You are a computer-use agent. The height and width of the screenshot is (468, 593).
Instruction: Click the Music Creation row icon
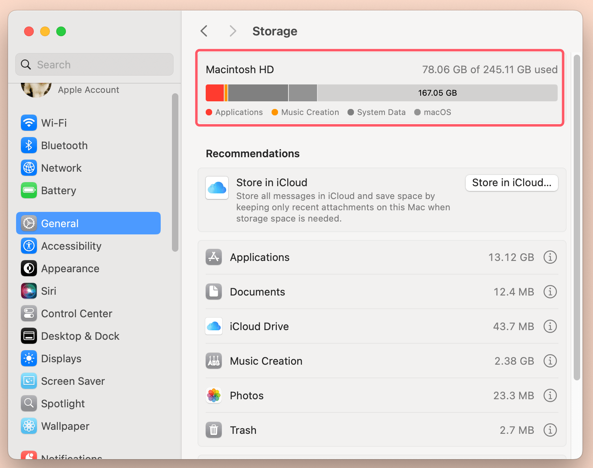(x=214, y=361)
